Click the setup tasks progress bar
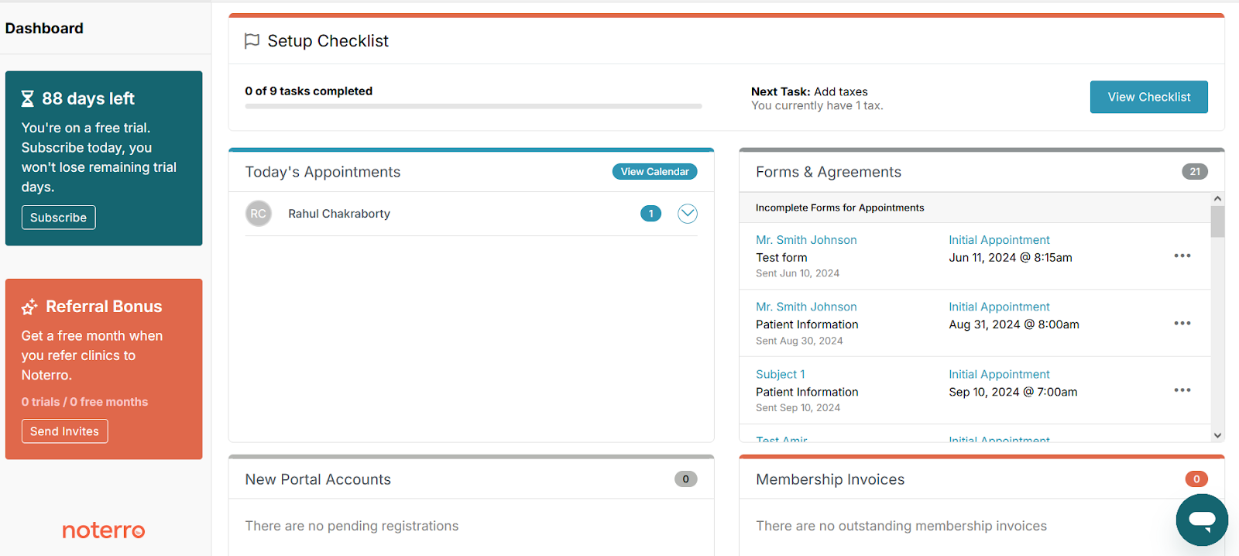Image resolution: width=1239 pixels, height=556 pixels. (x=472, y=106)
